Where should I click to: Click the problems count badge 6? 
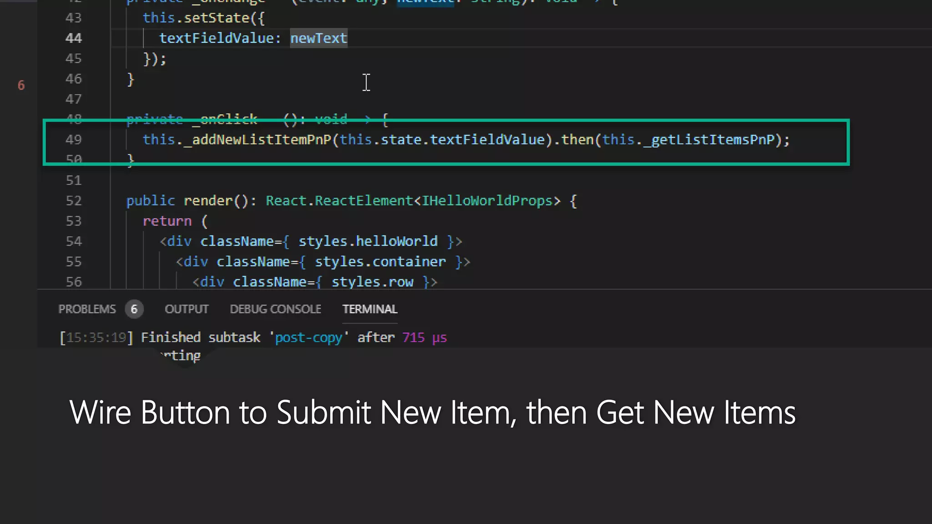coord(134,309)
